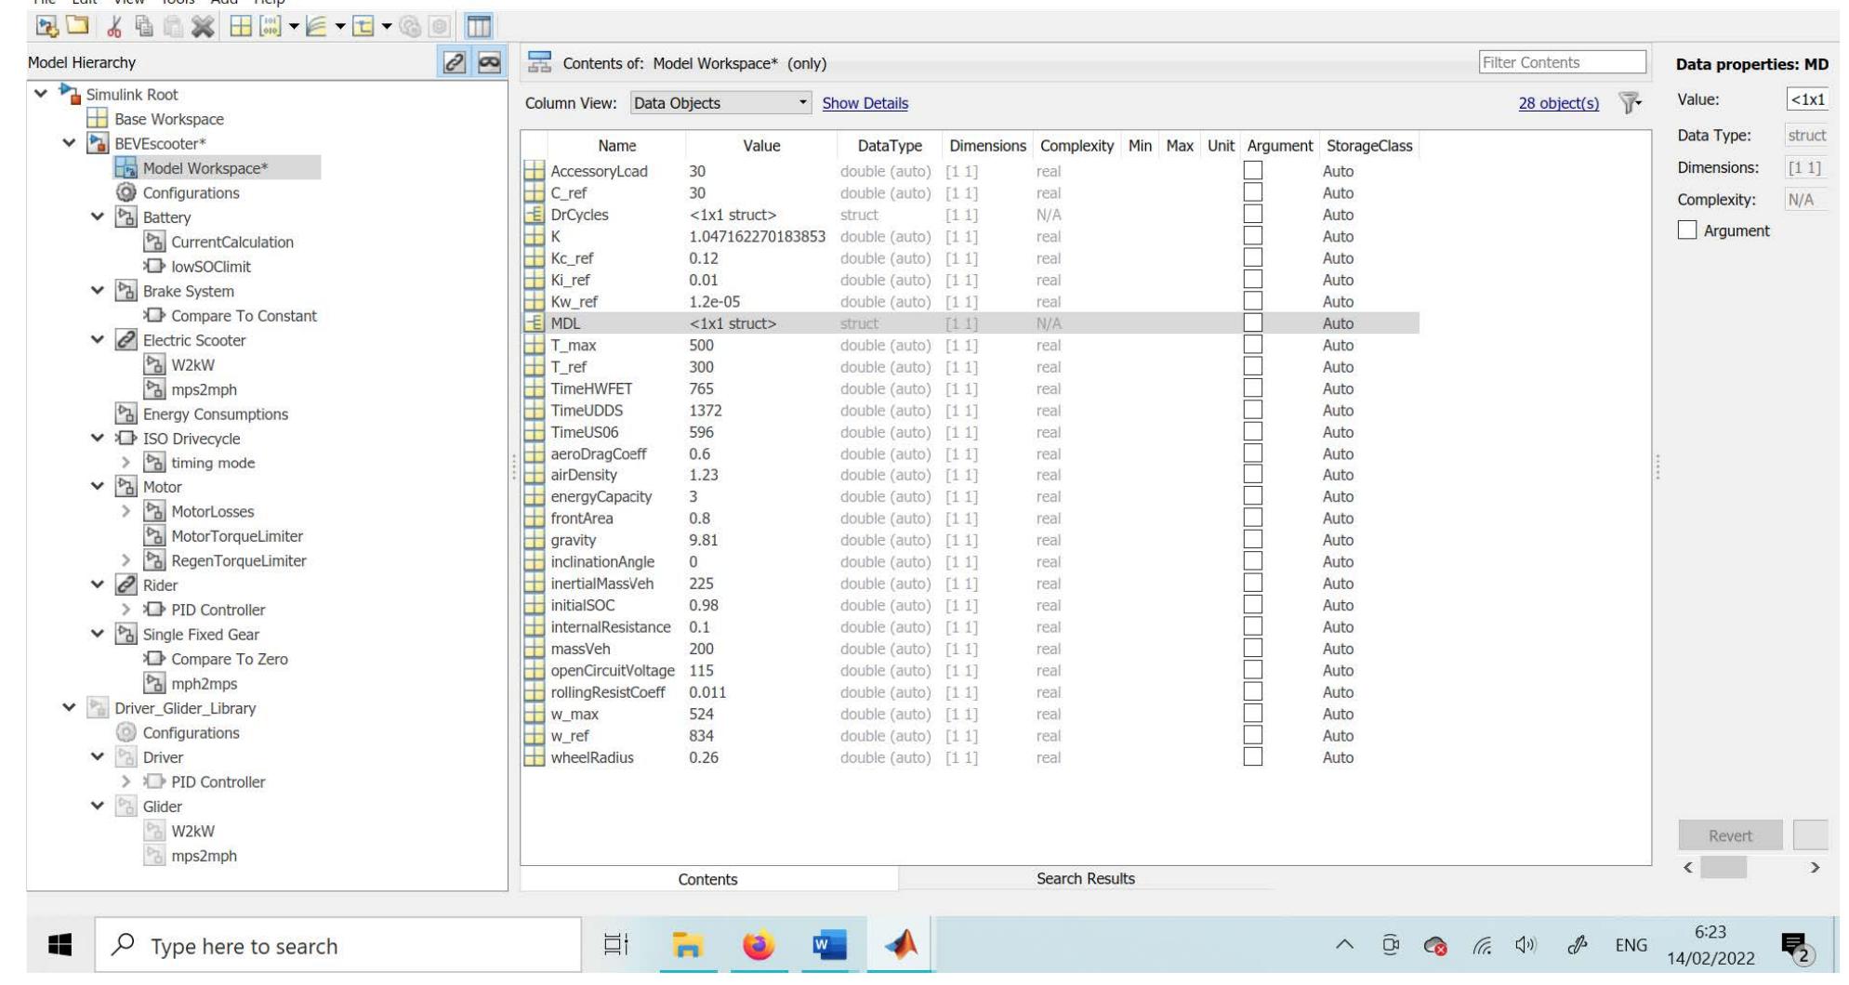Open a model using the folder icon
Image resolution: width=1849 pixels, height=985 pixels.
pyautogui.click(x=79, y=28)
